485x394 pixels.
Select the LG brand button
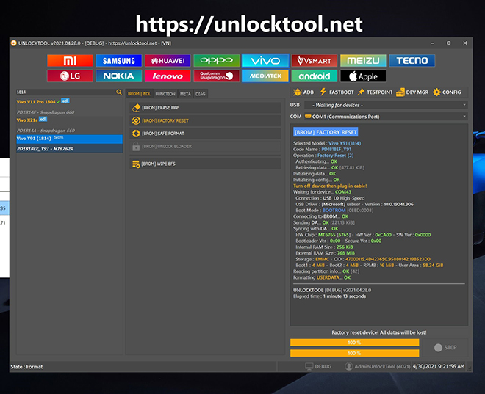click(70, 76)
